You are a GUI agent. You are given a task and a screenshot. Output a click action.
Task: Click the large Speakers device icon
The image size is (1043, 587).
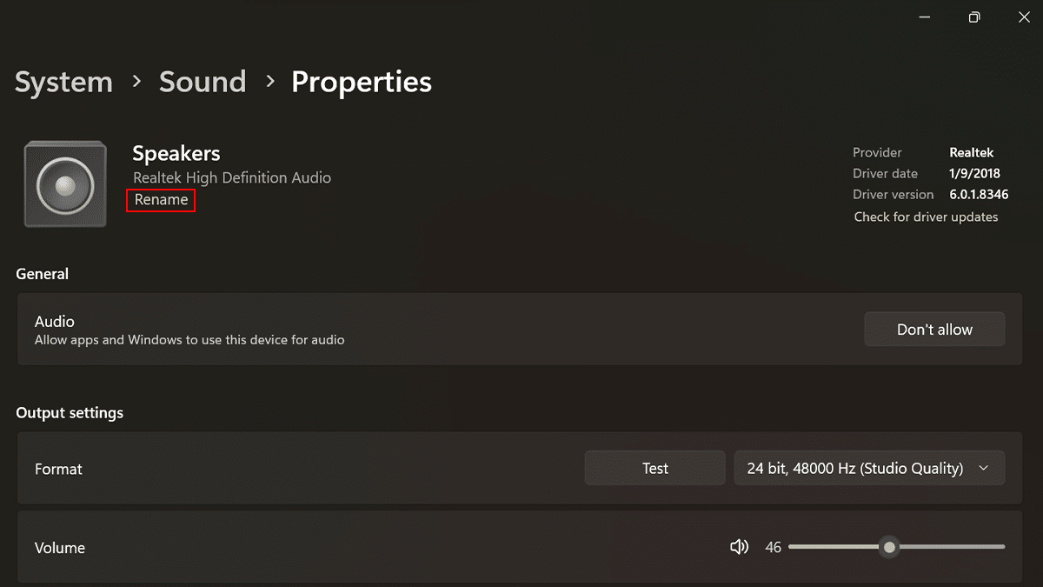coord(65,184)
